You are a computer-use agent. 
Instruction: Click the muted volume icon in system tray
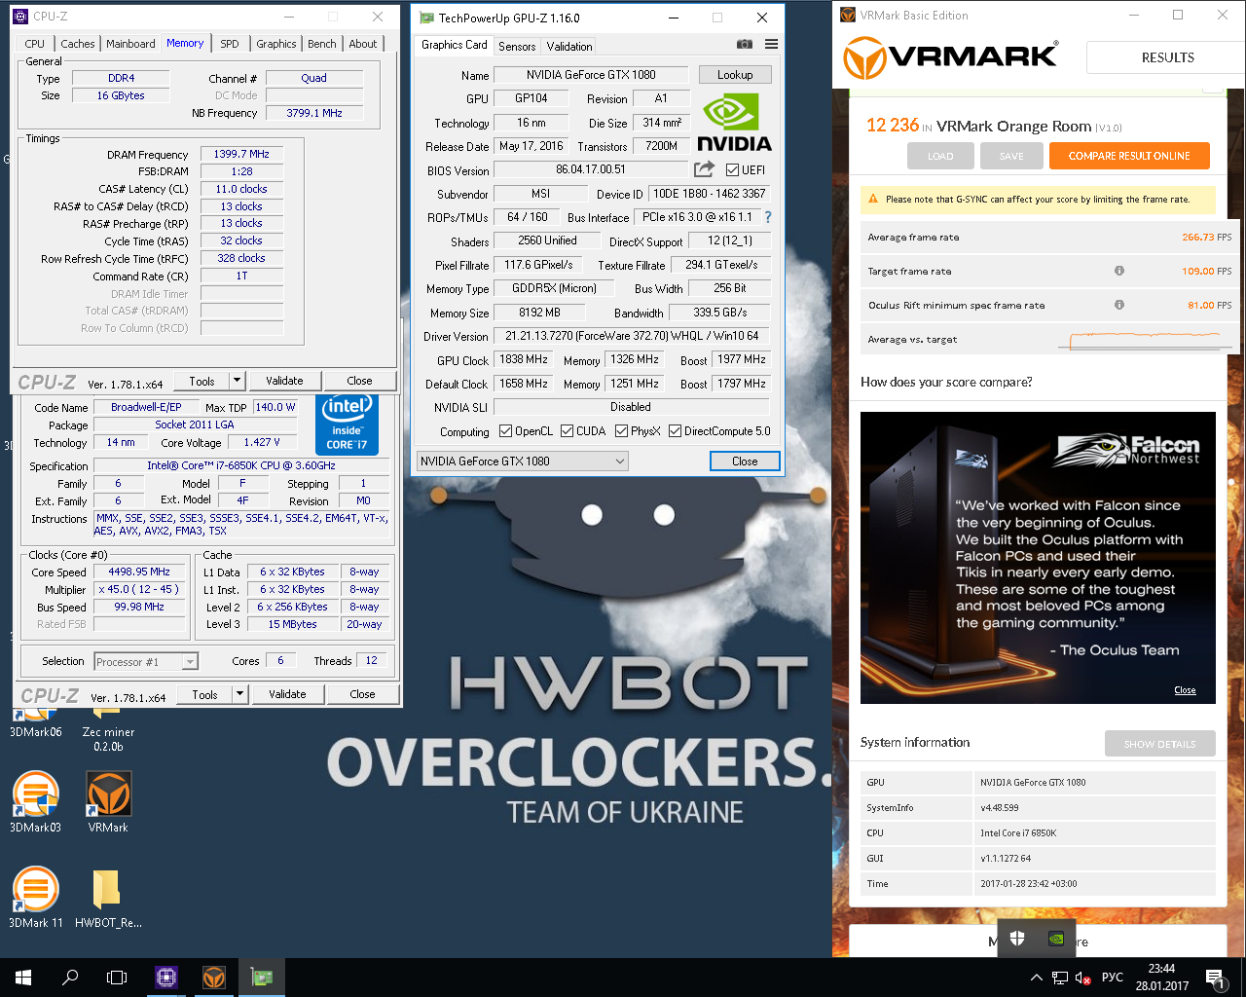tap(1082, 978)
